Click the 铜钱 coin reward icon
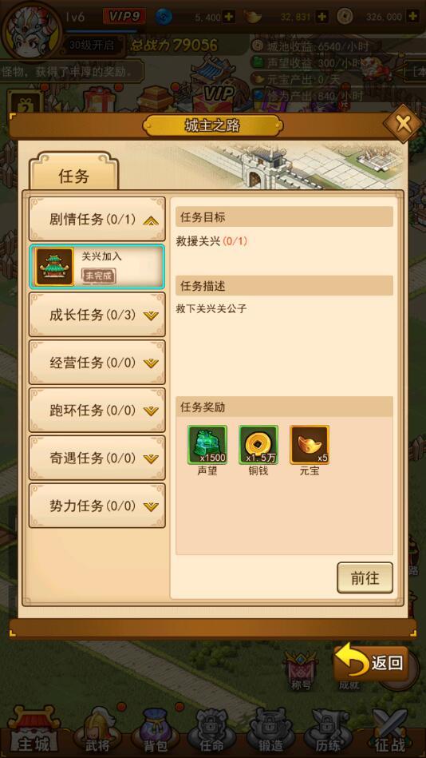The width and height of the screenshot is (426, 758). 258,445
